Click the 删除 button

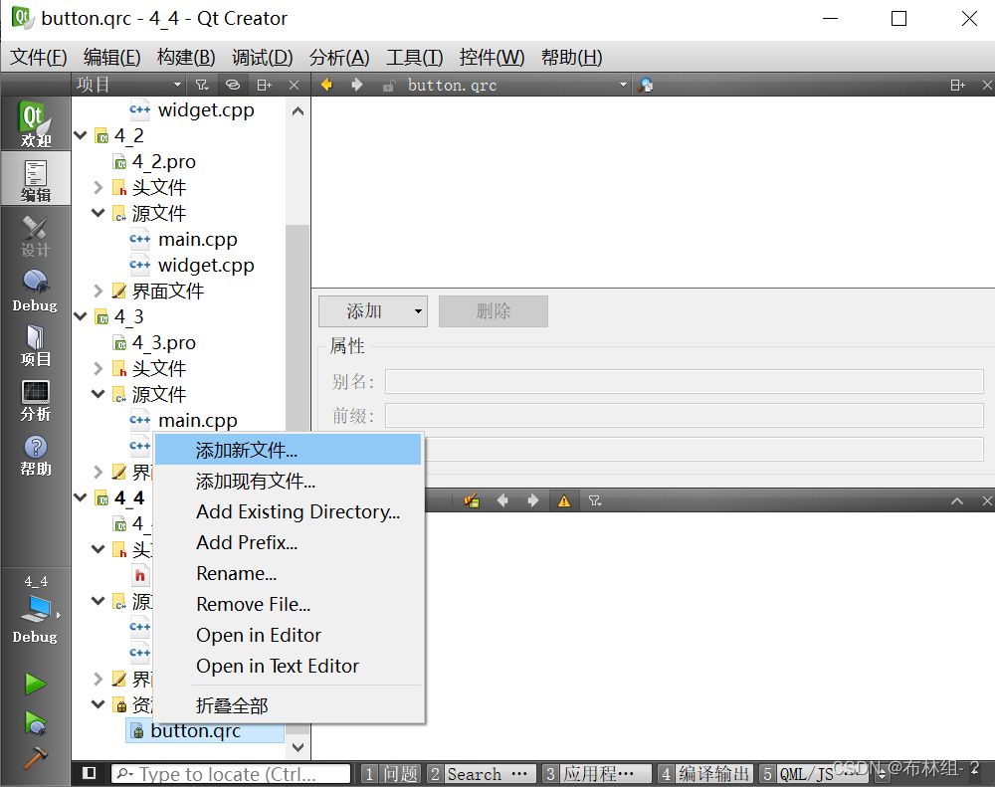click(x=493, y=311)
